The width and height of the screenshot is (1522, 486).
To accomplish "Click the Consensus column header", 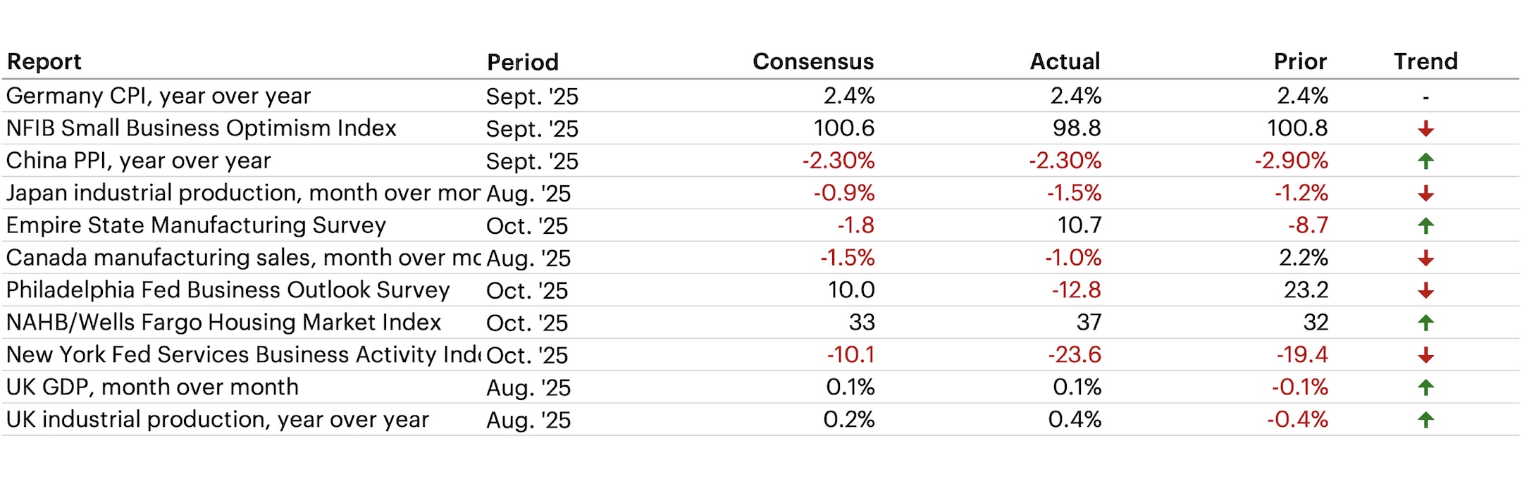I will (x=812, y=62).
